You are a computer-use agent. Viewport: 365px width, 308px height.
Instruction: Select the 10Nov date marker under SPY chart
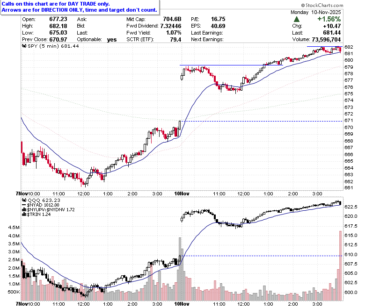pos(182,193)
